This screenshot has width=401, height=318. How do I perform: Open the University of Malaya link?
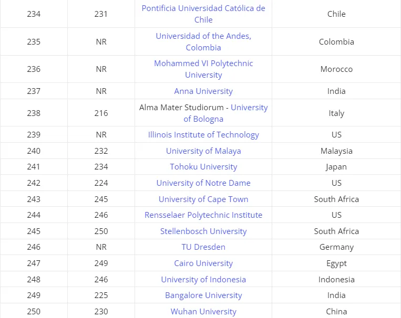203,151
